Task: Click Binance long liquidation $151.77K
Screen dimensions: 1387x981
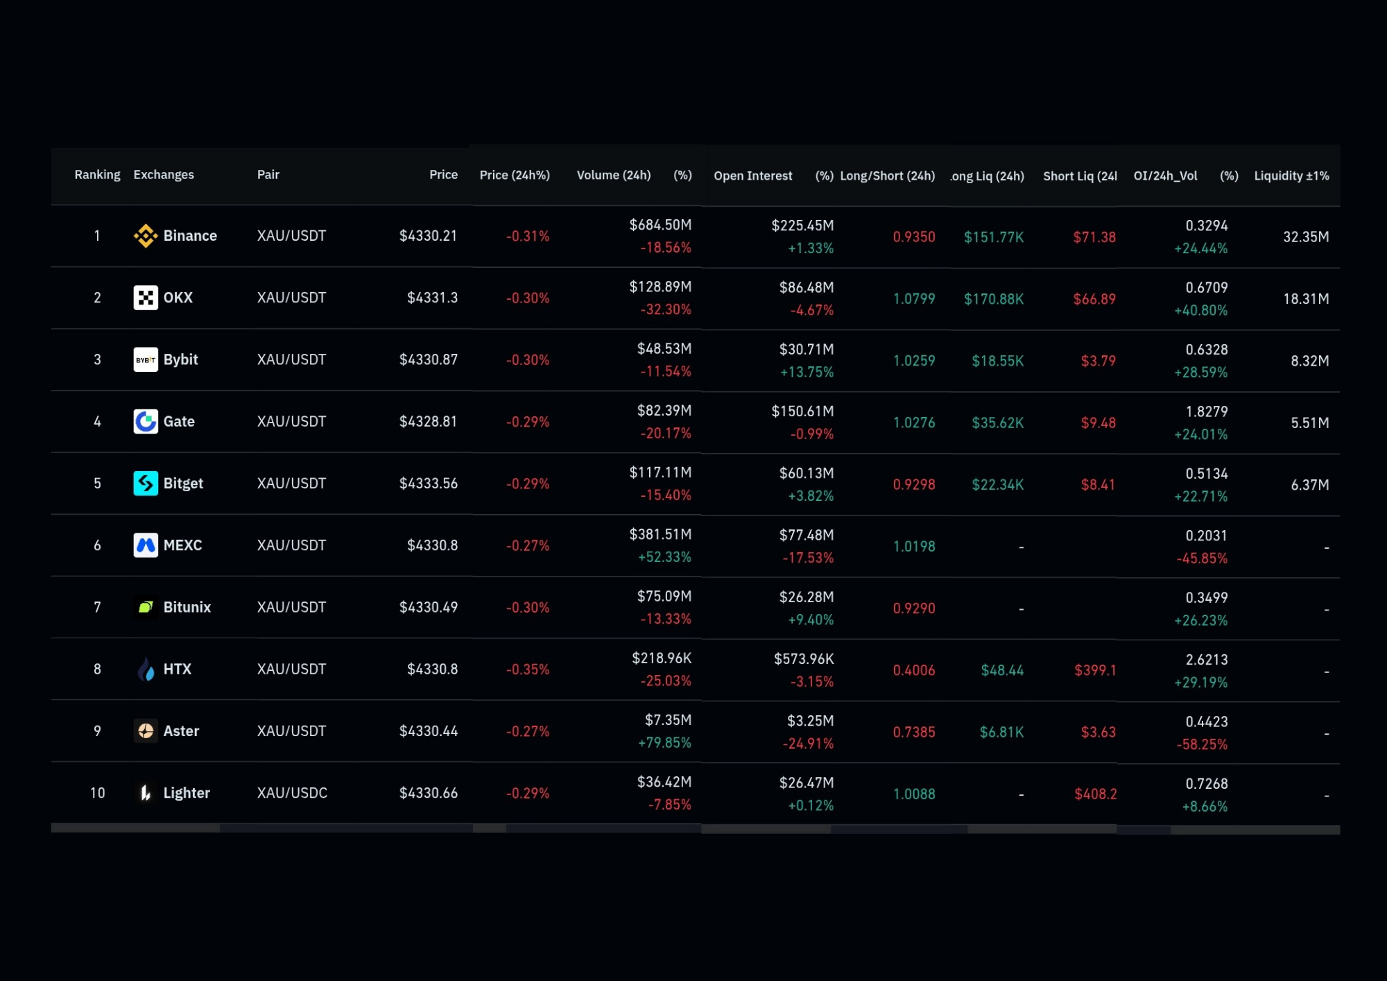Action: 994,237
